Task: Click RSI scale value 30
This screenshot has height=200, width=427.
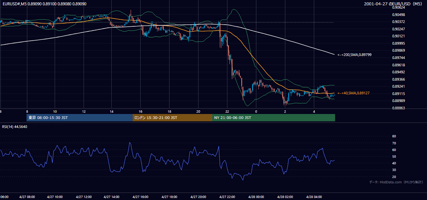Action: click(x=394, y=170)
